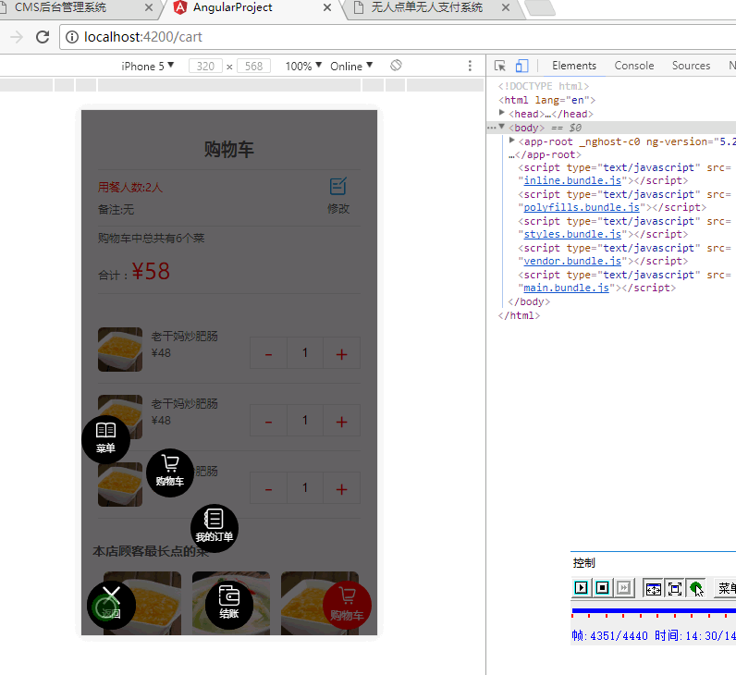Click green cursor-tracking icon in 控制 panel
736x675 pixels.
tap(696, 588)
